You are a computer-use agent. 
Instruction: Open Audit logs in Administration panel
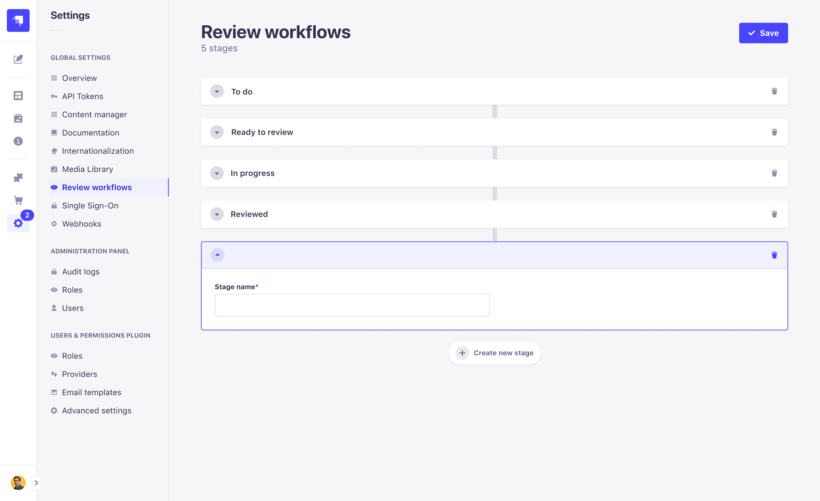pyautogui.click(x=81, y=272)
